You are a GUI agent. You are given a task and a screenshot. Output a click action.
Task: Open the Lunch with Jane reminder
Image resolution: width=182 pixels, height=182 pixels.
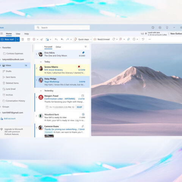pos(157,34)
